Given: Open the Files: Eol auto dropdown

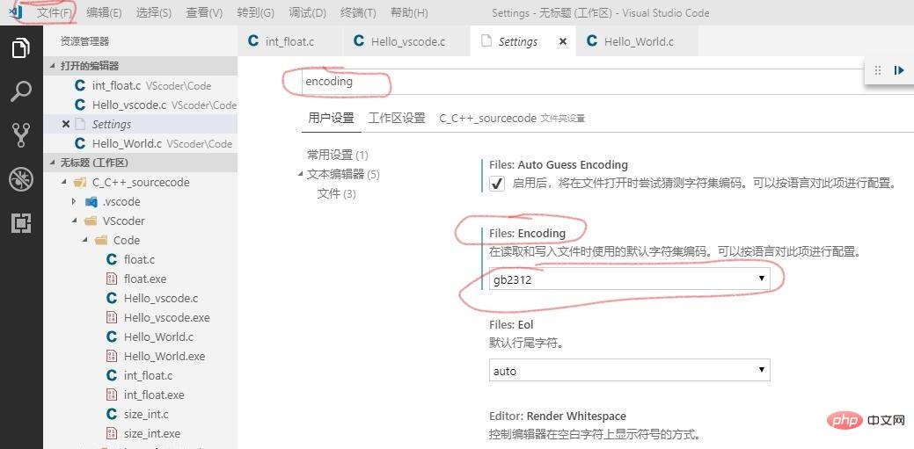Looking at the screenshot, I should [x=630, y=371].
